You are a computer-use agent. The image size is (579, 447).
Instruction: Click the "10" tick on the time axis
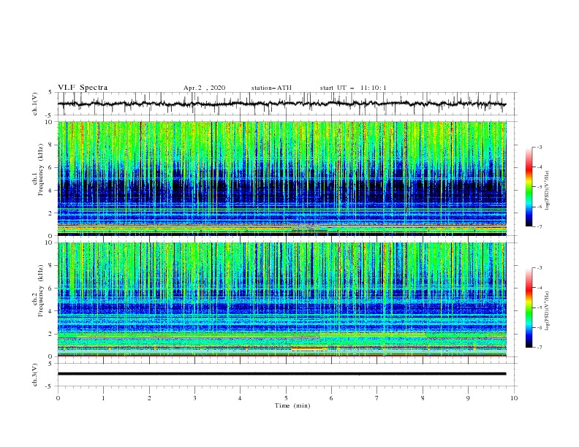click(x=514, y=398)
